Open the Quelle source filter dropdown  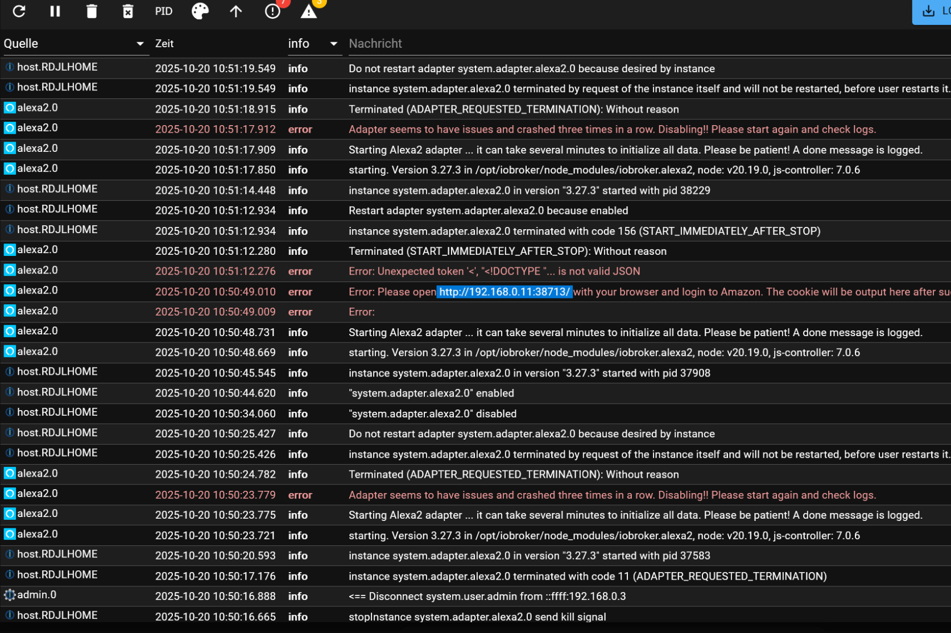click(x=75, y=44)
